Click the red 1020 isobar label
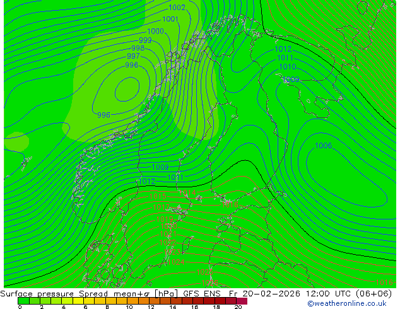400x309 pixels. click(168, 226)
